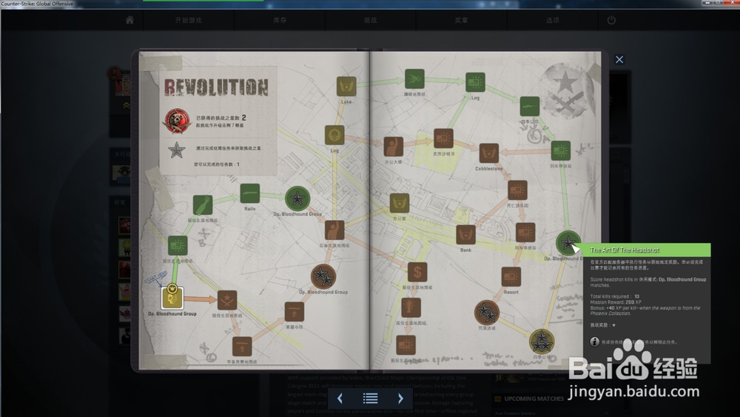Open the brown 死亡游乐园 mission node

517,190
